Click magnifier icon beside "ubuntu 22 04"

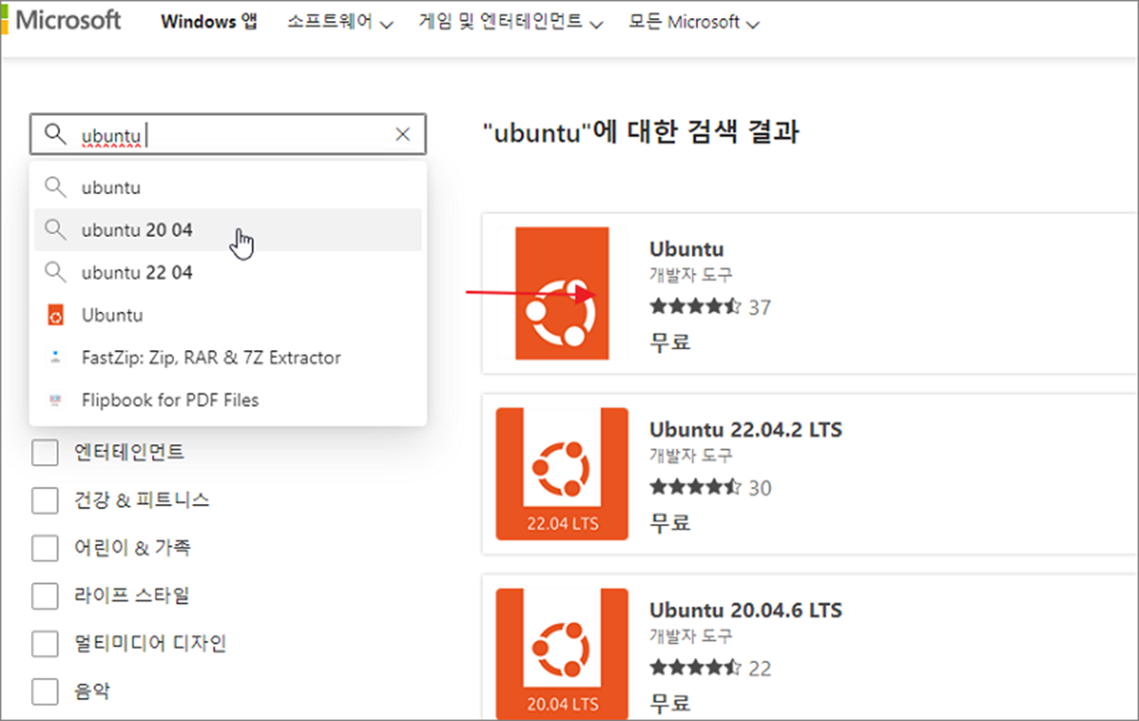tap(56, 273)
